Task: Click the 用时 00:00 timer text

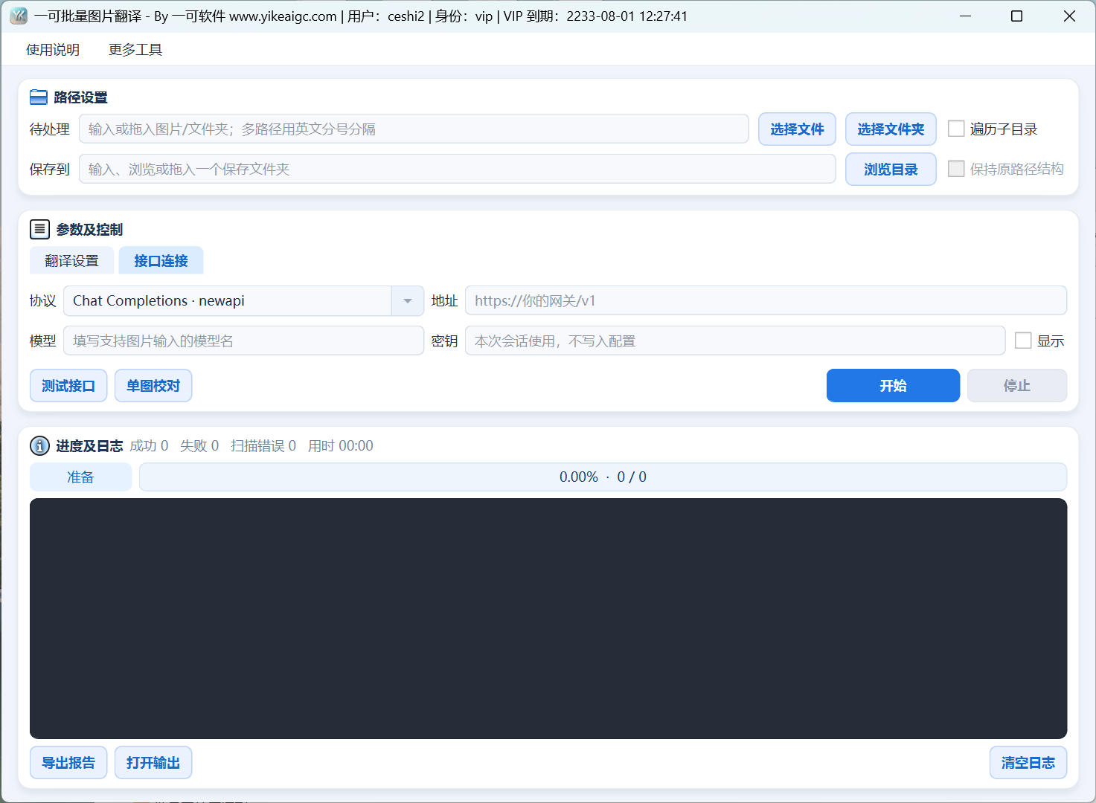Action: [x=341, y=446]
